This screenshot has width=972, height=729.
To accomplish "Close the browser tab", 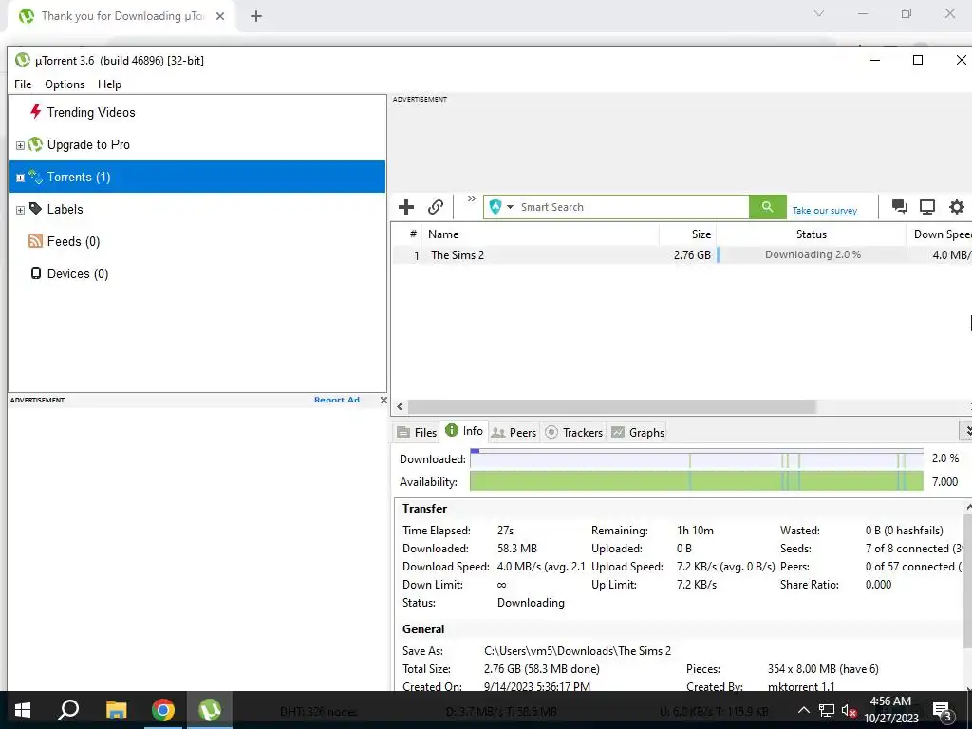I will point(220,16).
